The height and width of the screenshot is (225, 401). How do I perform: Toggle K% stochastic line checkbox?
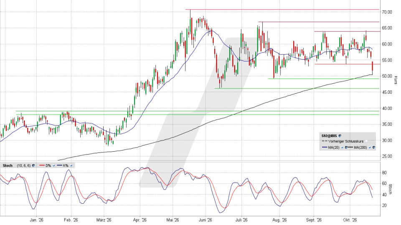pyautogui.click(x=71, y=165)
